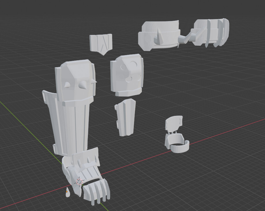Select the open ring cuff mesh

(x=176, y=143)
